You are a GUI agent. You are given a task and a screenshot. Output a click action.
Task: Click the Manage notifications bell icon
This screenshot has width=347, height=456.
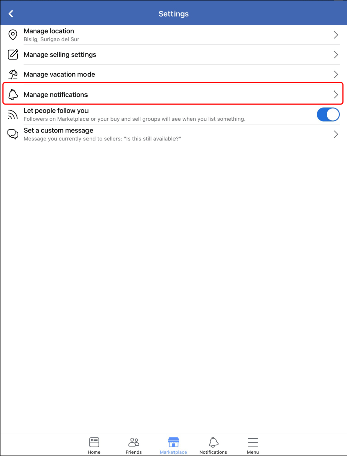coord(13,95)
